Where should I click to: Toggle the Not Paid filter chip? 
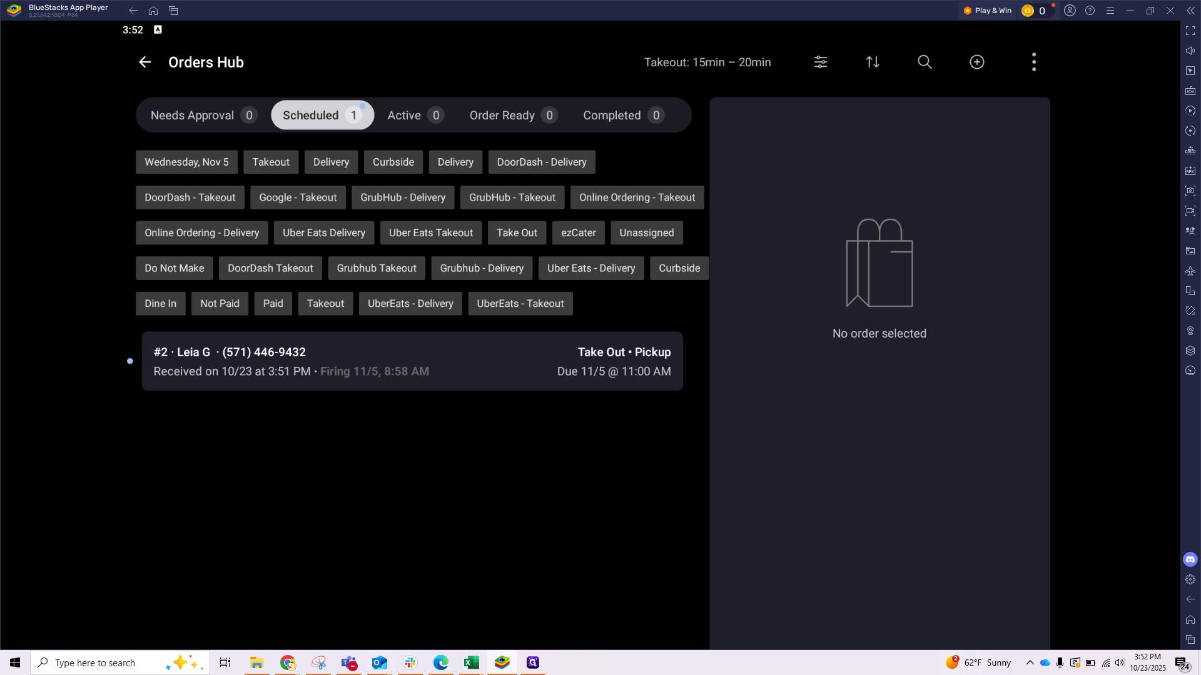pos(220,304)
